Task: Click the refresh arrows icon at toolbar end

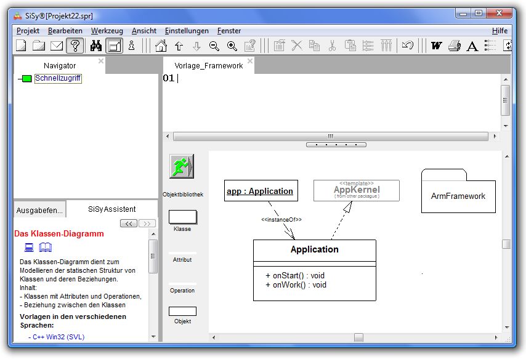Action: [x=508, y=46]
